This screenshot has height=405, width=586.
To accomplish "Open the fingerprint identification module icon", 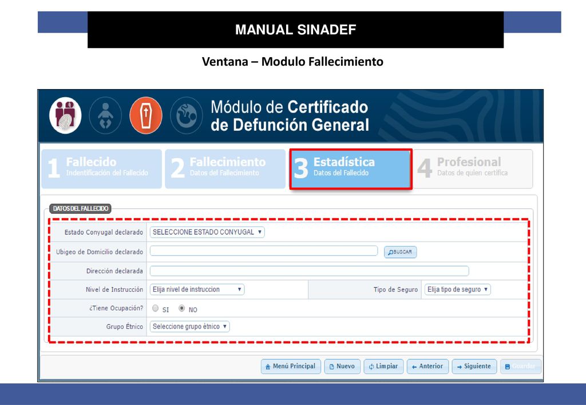I will point(65,115).
